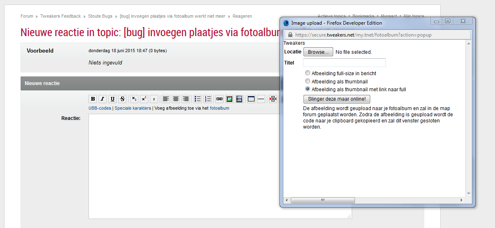This screenshot has width=495, height=228.
Task: Click the 'Locatie' label in the popup
Action: click(x=293, y=52)
